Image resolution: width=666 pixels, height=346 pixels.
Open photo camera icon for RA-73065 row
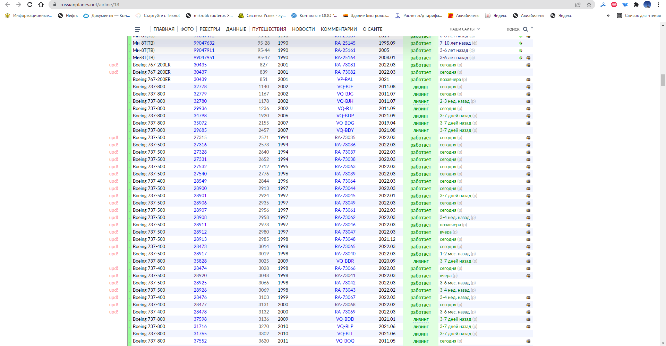528,247
